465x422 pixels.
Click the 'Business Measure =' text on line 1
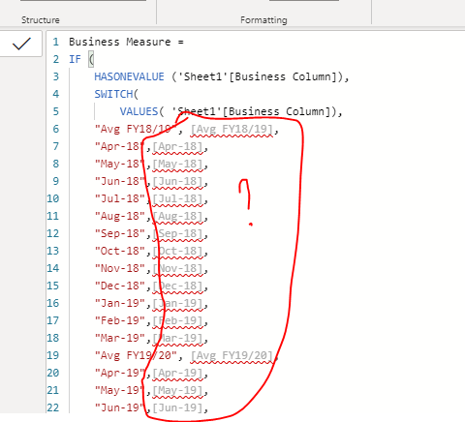(126, 42)
